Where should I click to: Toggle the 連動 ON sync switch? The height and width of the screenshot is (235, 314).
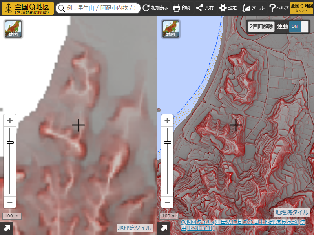pyautogui.click(x=299, y=27)
